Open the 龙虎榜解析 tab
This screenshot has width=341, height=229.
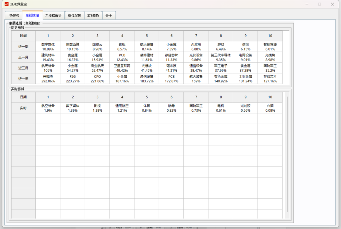53,15
